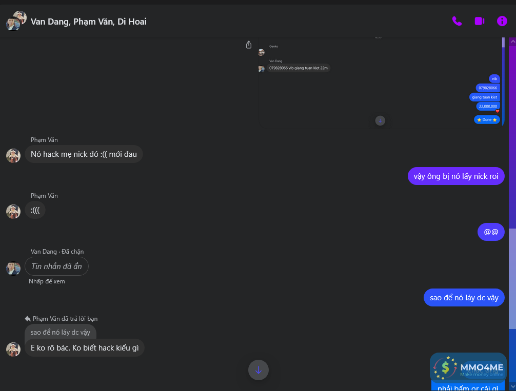Start a voice call with the group
The image size is (516, 391).
click(457, 21)
